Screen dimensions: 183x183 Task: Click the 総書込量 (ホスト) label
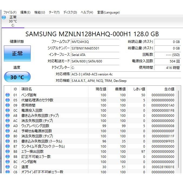pos(140,48)
